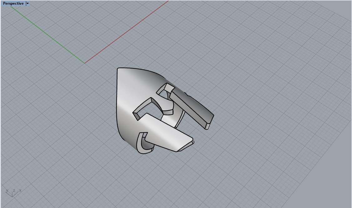Click the world axis icon in corner

[13, 193]
